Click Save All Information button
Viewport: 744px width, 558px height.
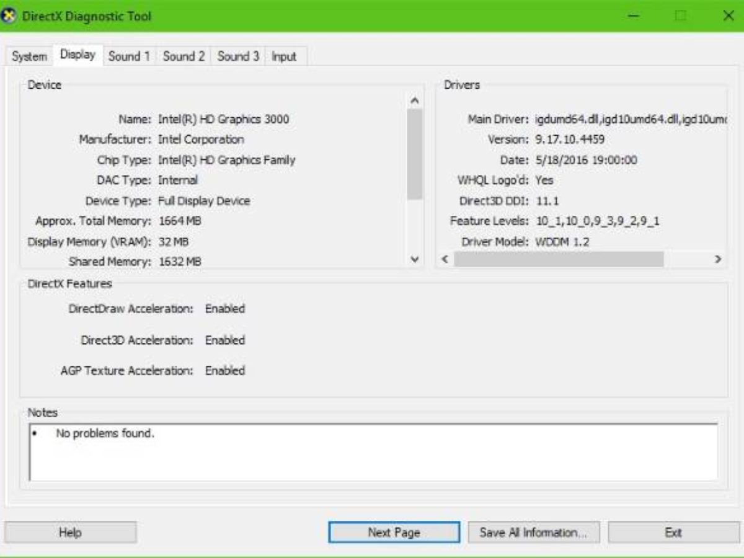[x=534, y=532]
